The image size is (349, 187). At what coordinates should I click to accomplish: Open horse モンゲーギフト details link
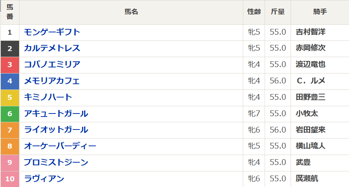tap(52, 32)
